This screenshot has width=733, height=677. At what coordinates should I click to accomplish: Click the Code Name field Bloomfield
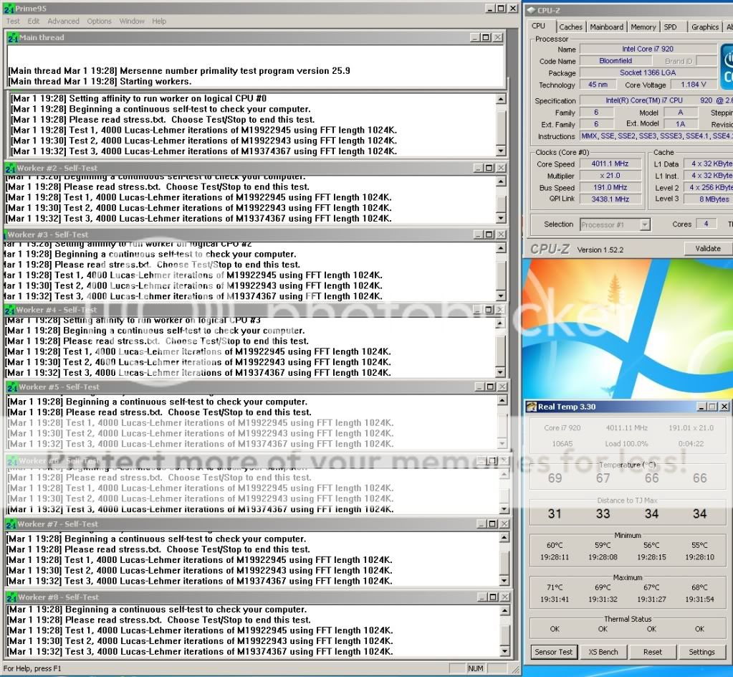(x=615, y=60)
